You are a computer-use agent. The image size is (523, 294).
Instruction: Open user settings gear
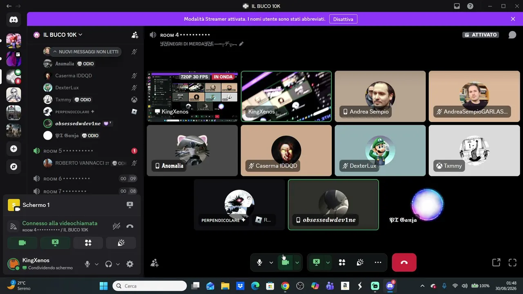[130, 264]
